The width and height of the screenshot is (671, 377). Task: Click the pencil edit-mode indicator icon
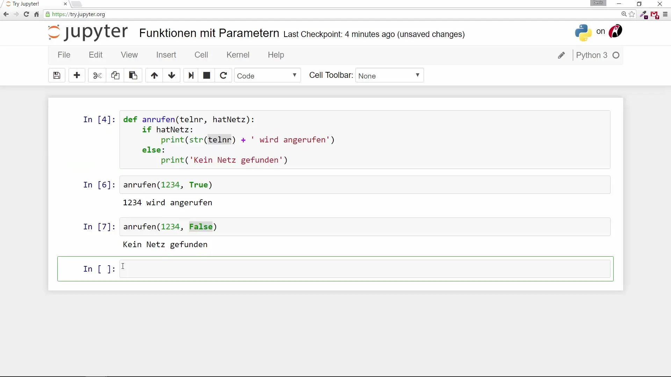[561, 55]
